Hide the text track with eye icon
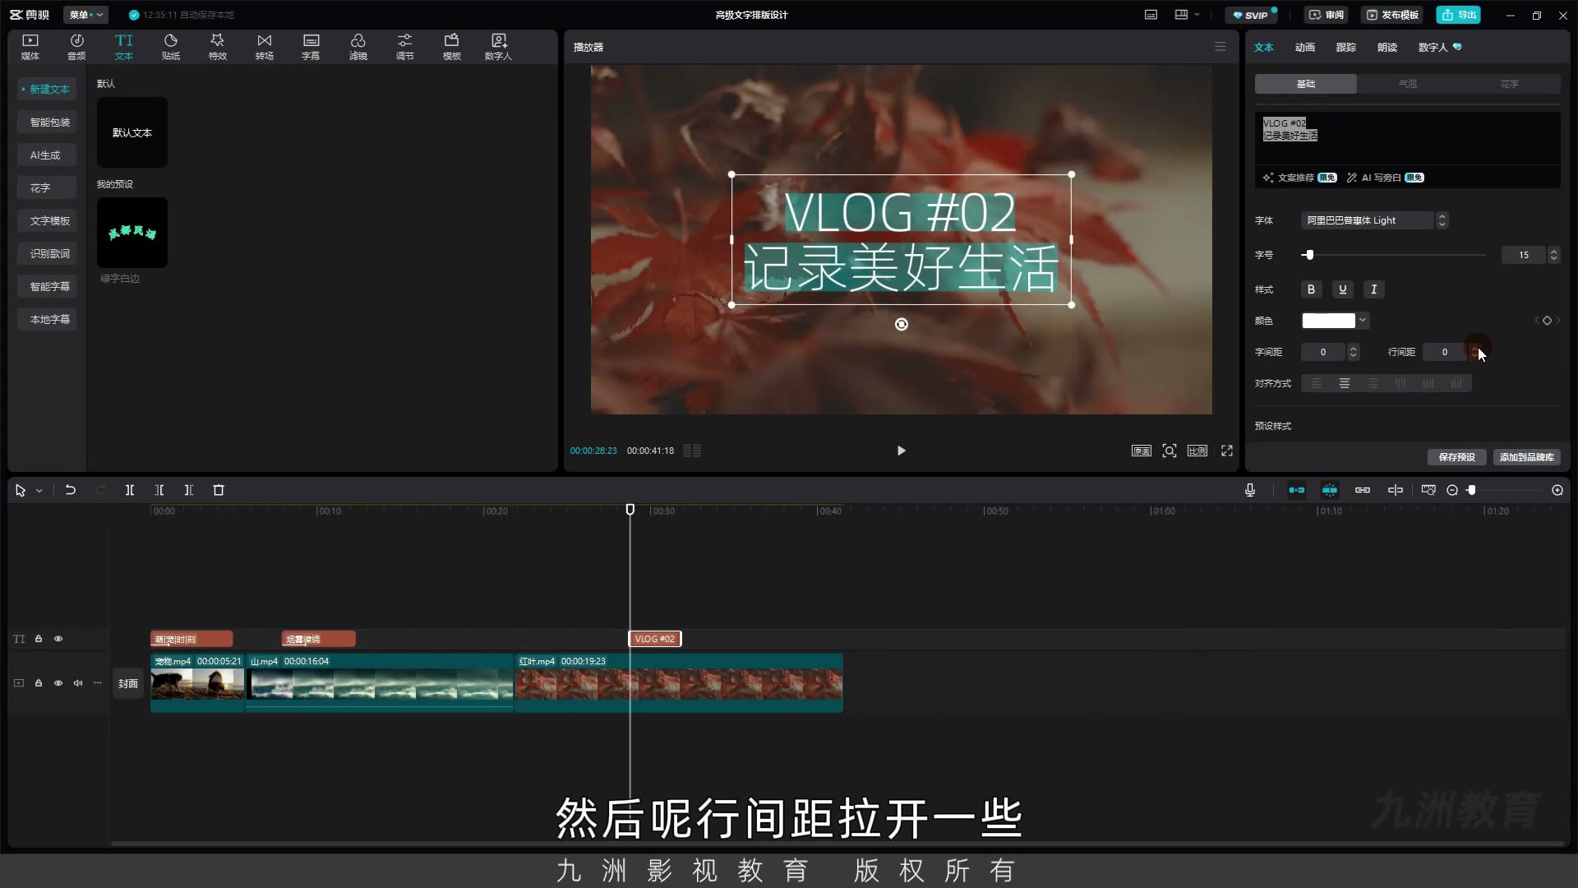The height and width of the screenshot is (888, 1578). (x=58, y=639)
